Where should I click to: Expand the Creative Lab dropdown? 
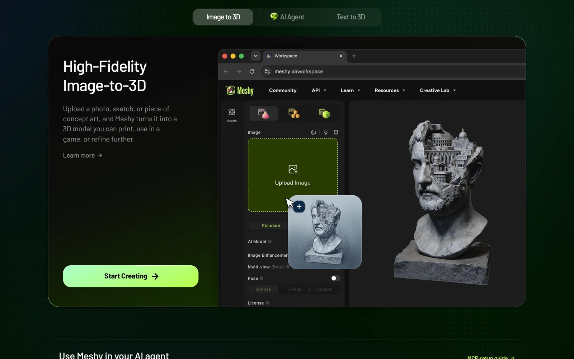[x=437, y=90]
